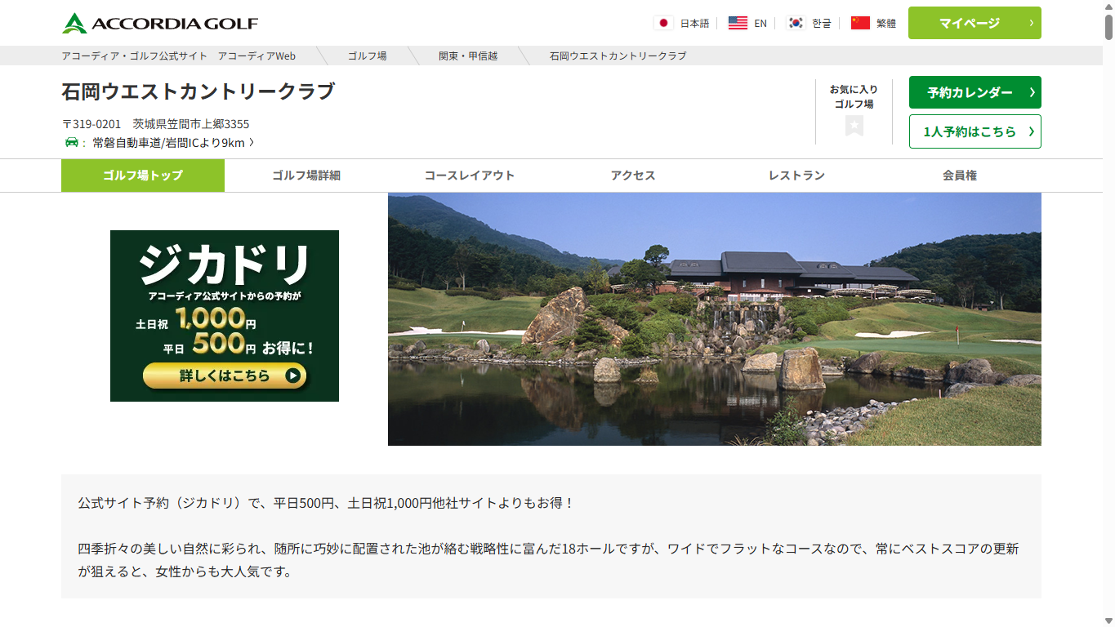Click the chevron on 予約カレンダー button
This screenshot has height=627, width=1115.
tap(1032, 92)
